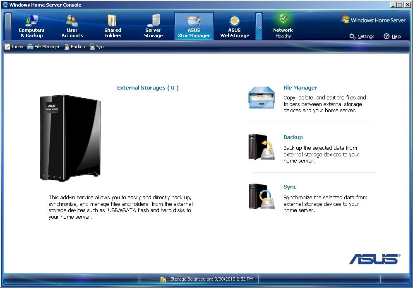This screenshot has width=413, height=288.
Task: Click the ASUS WebStorage orange sync icon
Action: [235, 21]
